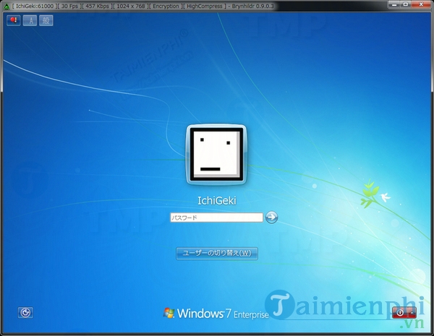Open the Ease of Access options
Screen dimensions: 434x336
26,313
